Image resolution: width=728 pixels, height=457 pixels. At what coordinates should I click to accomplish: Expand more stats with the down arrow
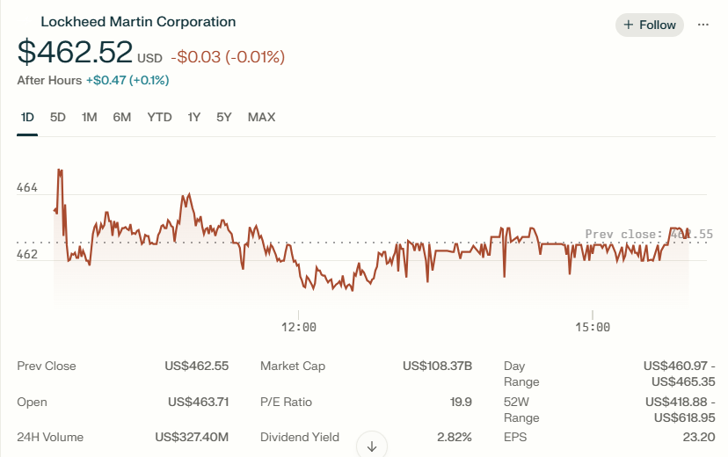point(372,446)
